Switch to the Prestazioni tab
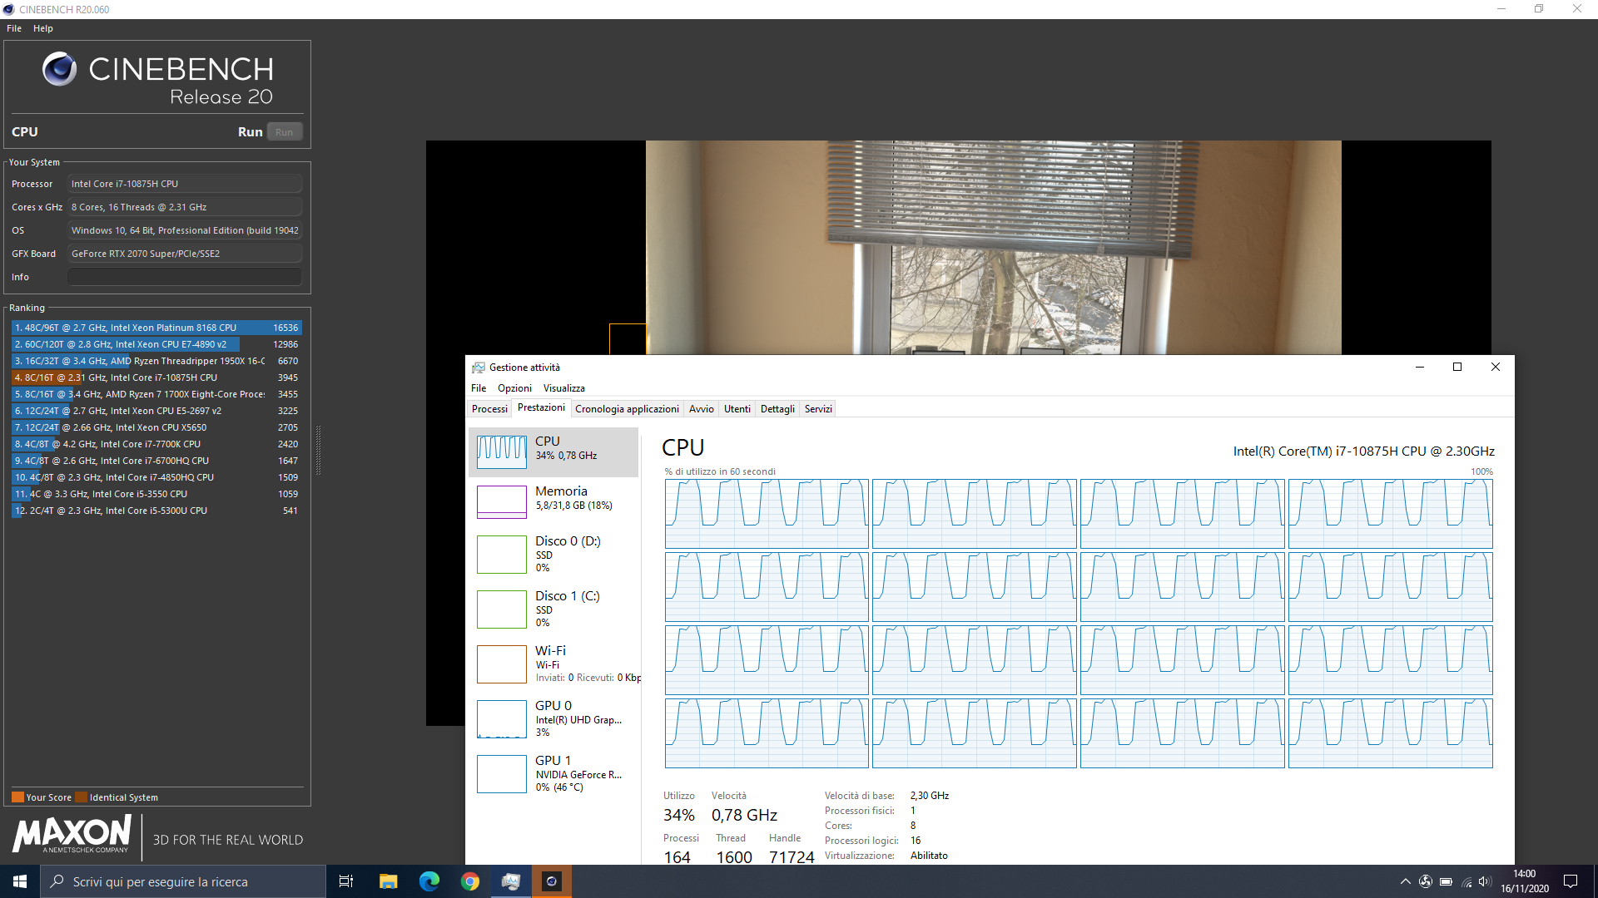 tap(541, 407)
